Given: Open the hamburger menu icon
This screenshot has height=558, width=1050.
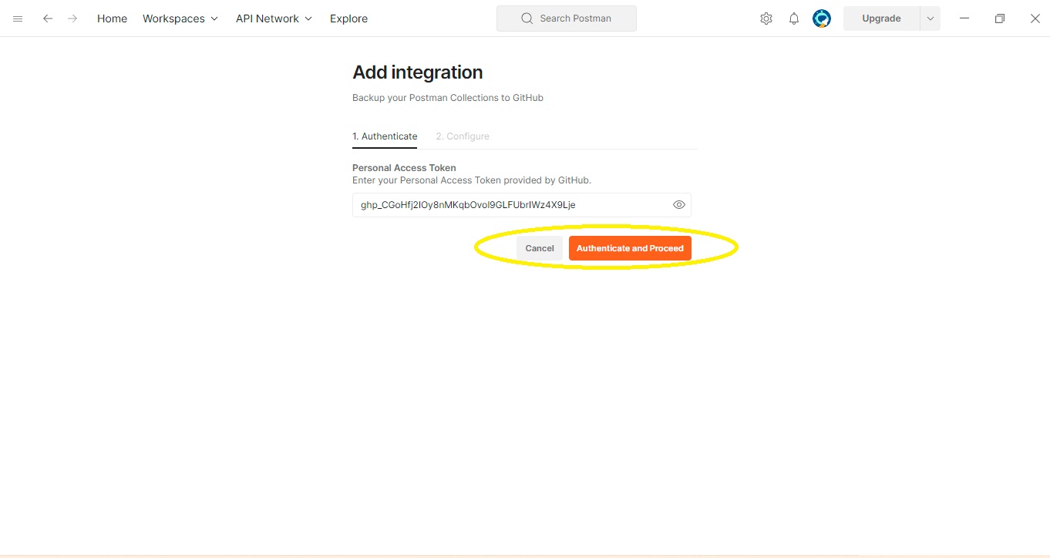Looking at the screenshot, I should [x=18, y=18].
